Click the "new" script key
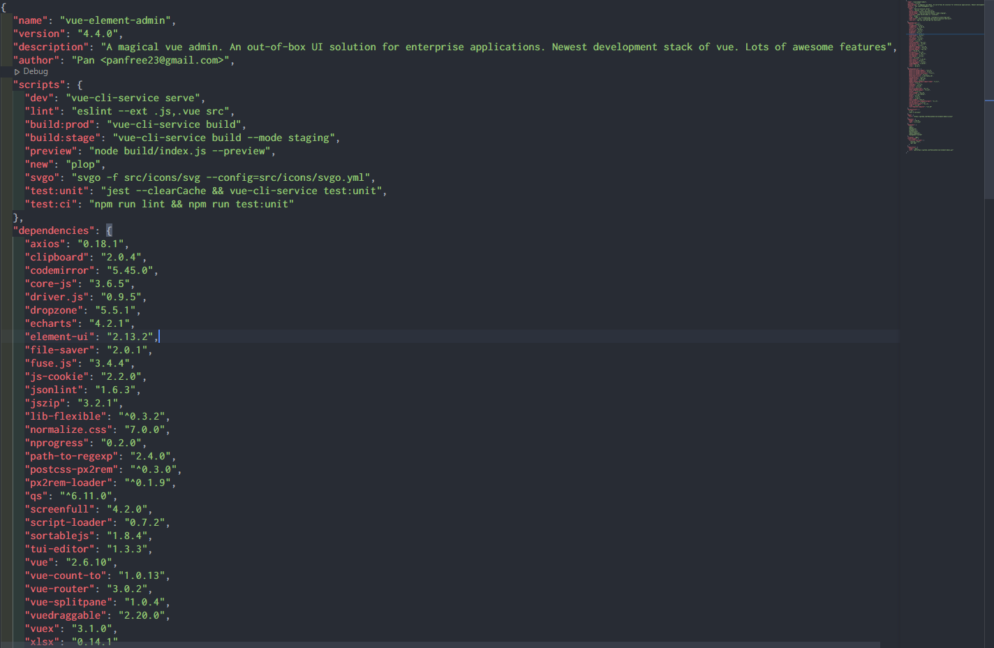Image resolution: width=994 pixels, height=648 pixels. (39, 164)
